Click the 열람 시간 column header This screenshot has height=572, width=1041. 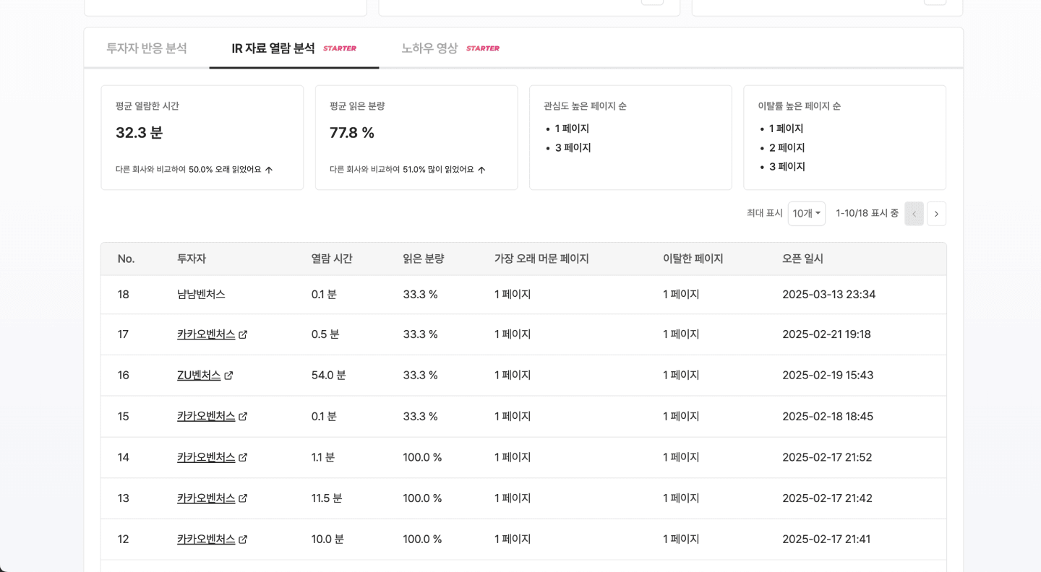click(x=332, y=259)
